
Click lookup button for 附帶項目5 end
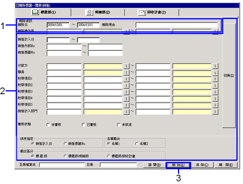[x=215, y=105]
